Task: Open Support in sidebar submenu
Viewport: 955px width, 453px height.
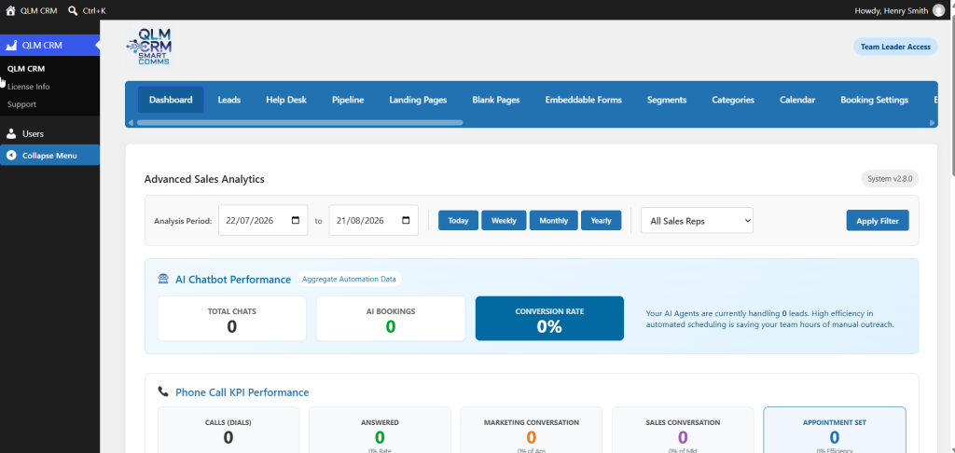Action: tap(22, 104)
